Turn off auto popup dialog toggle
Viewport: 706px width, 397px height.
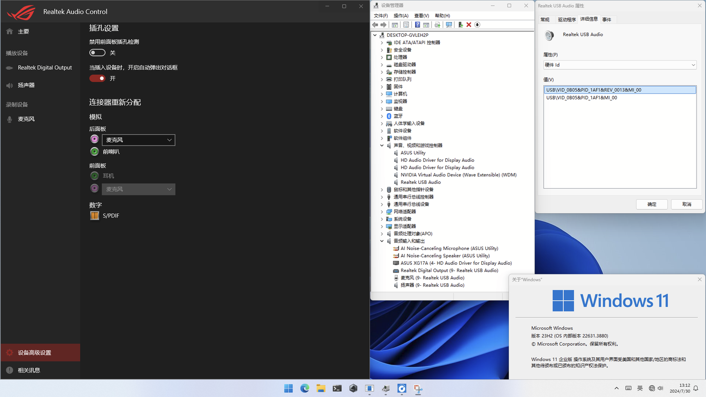[98, 77]
